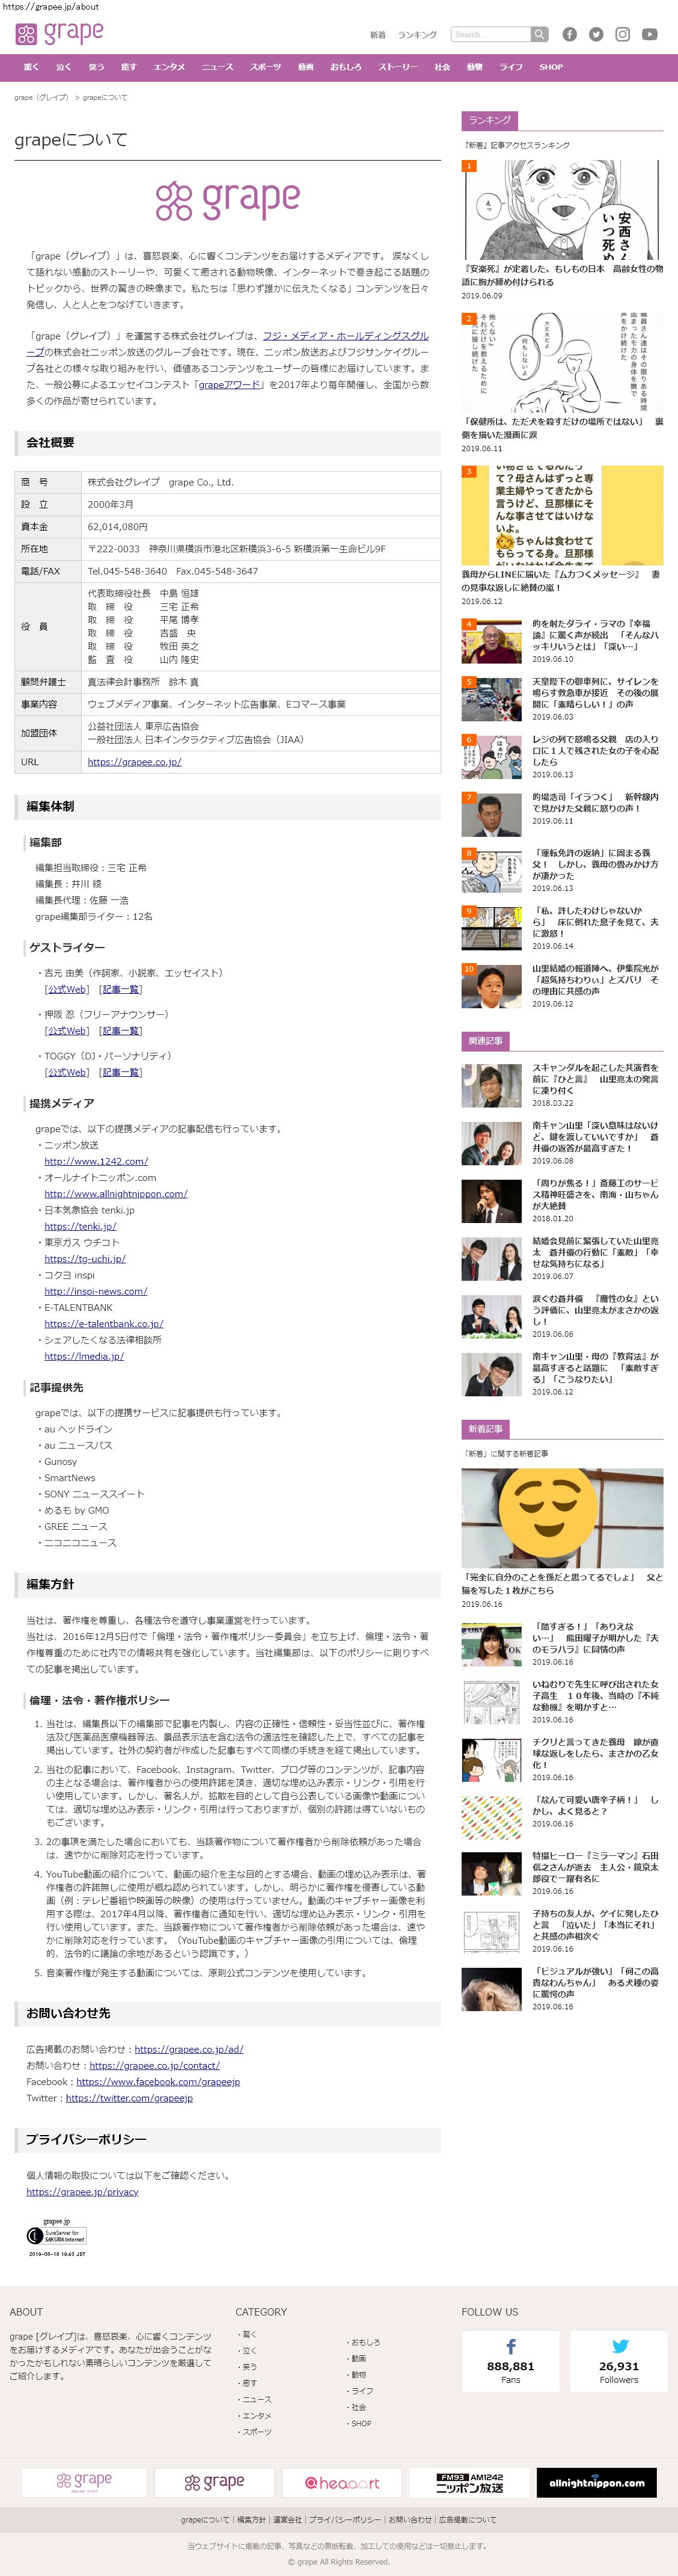Open the https://grapee.co.jp/ URL link

click(135, 762)
